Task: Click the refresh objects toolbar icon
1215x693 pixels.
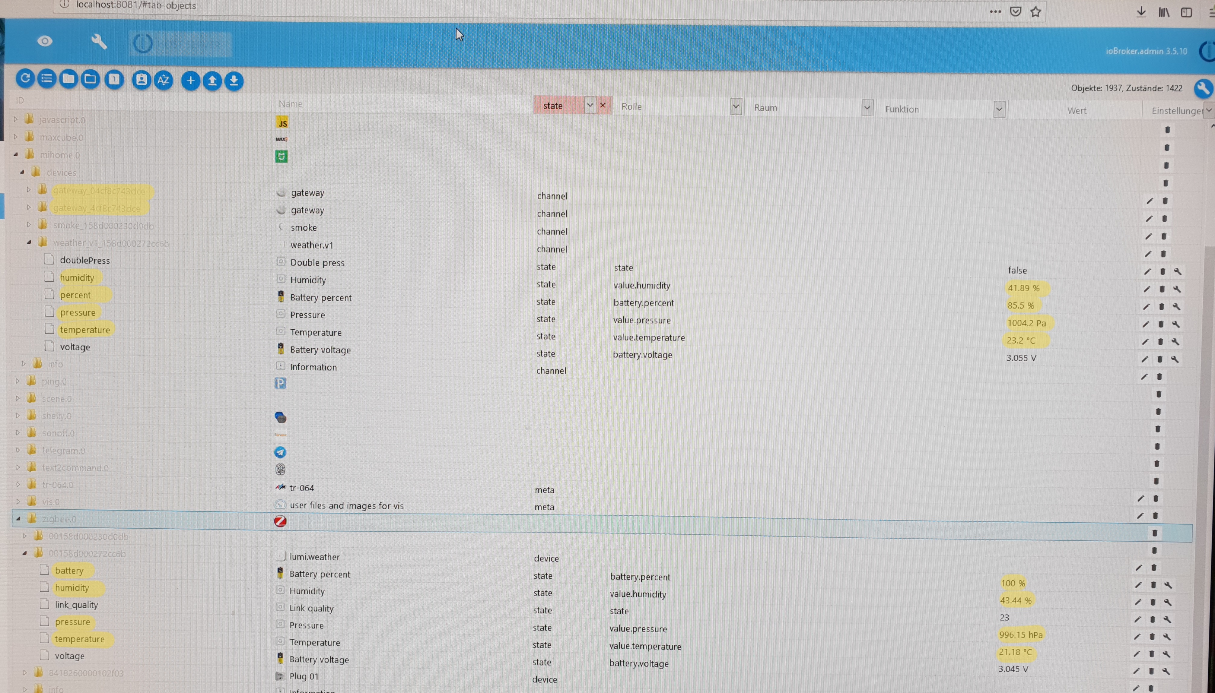Action: (25, 78)
